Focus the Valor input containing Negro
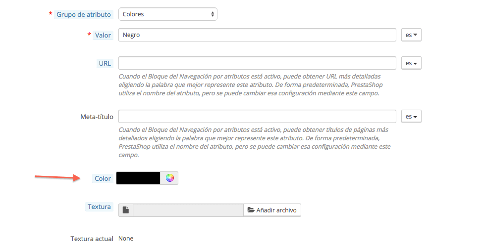Screen dimensions: 484x245 click(x=257, y=35)
